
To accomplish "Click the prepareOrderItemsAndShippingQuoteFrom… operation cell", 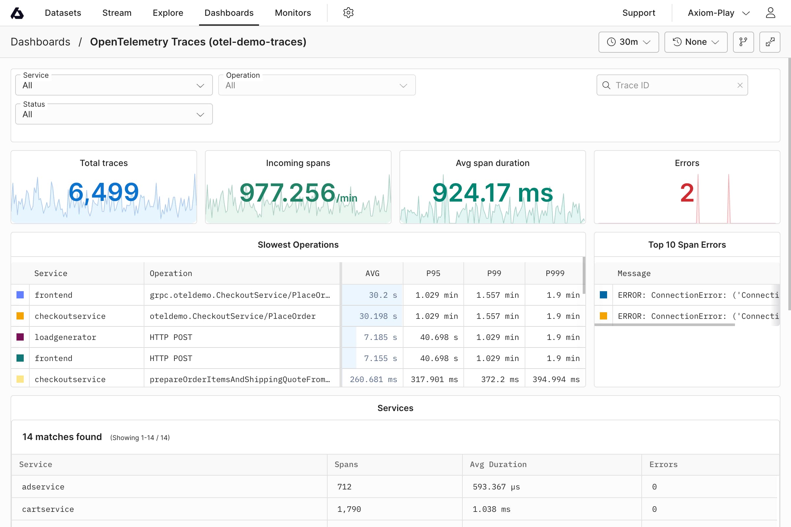I will pyautogui.click(x=242, y=379).
